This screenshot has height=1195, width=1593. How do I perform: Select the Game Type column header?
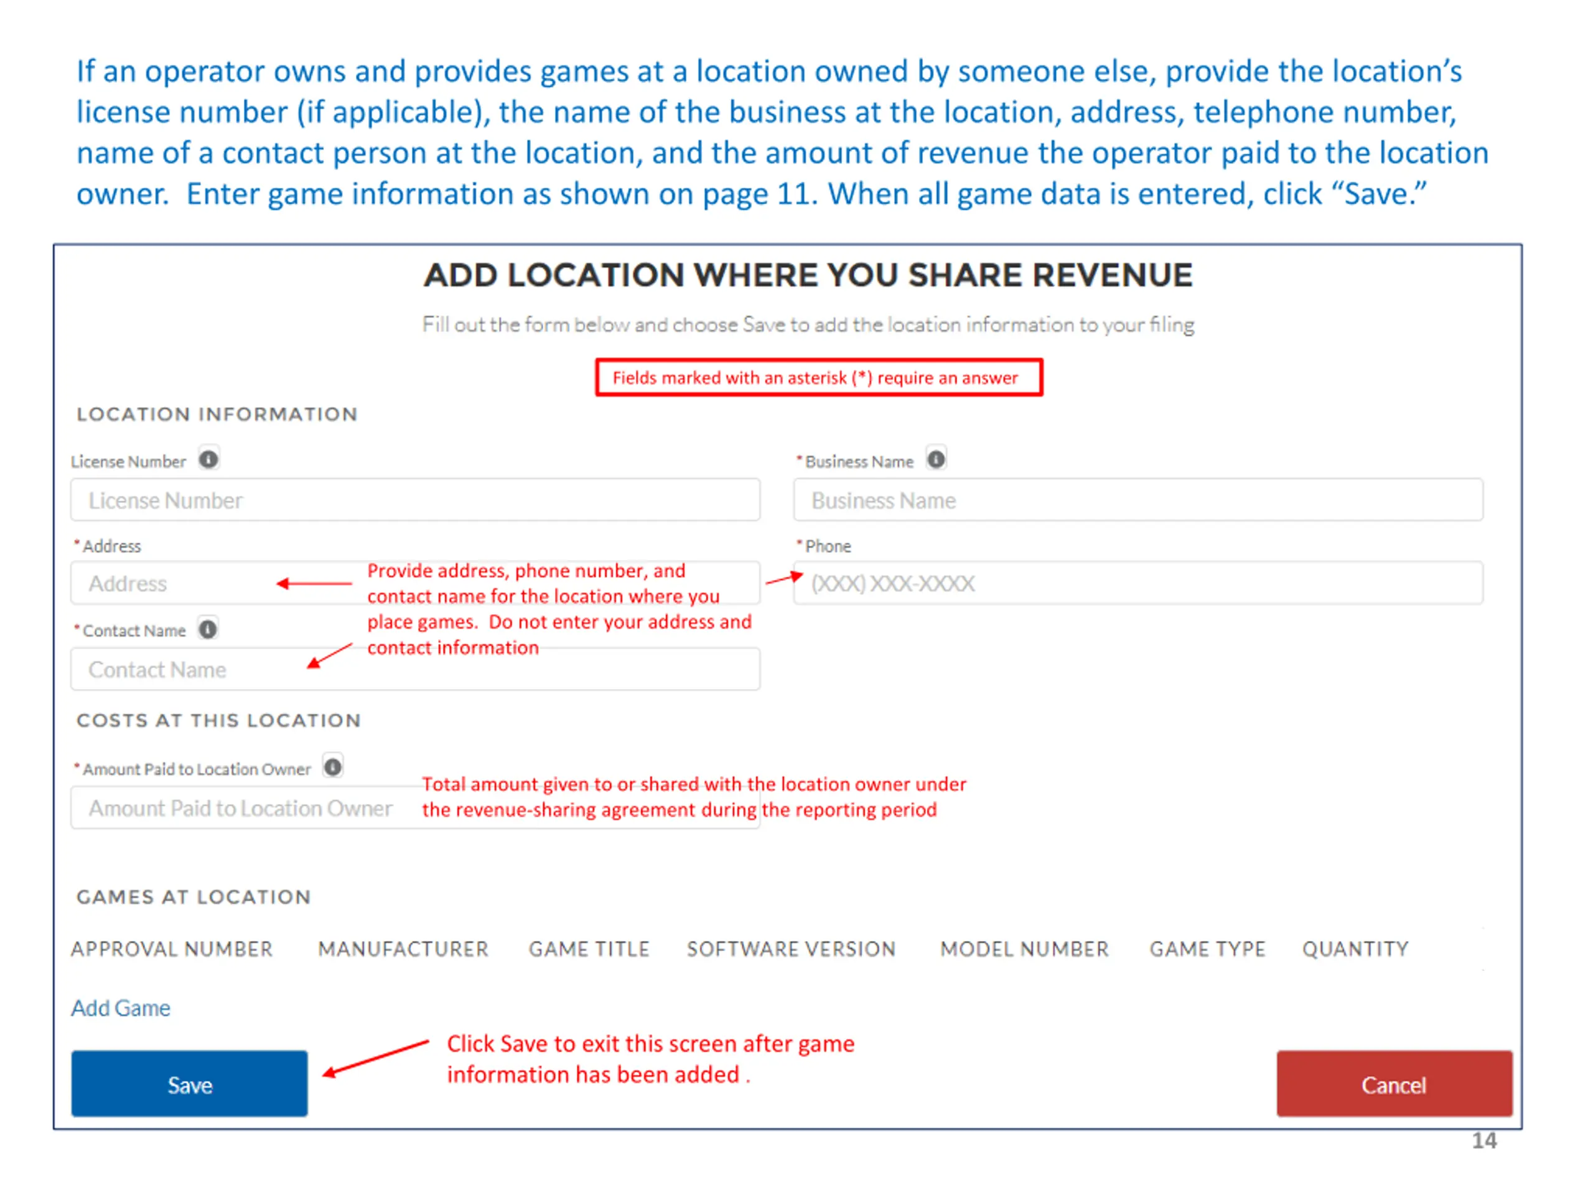(x=1208, y=949)
